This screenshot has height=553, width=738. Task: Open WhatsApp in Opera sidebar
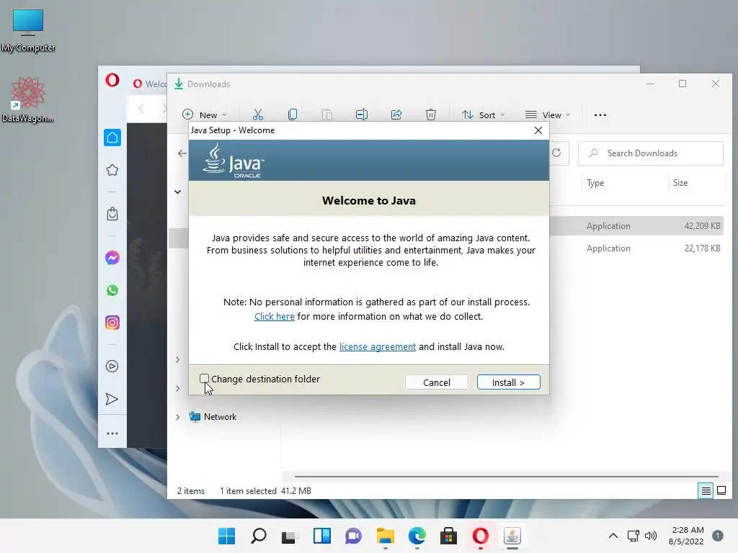coord(112,290)
